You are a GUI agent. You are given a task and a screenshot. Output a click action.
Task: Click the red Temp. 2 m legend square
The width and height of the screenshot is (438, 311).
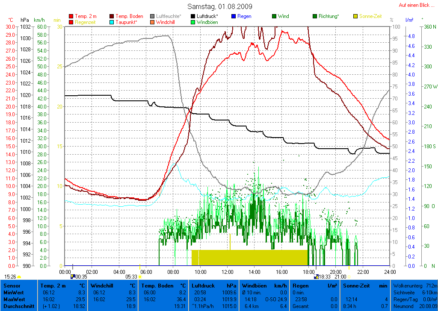tap(71, 17)
